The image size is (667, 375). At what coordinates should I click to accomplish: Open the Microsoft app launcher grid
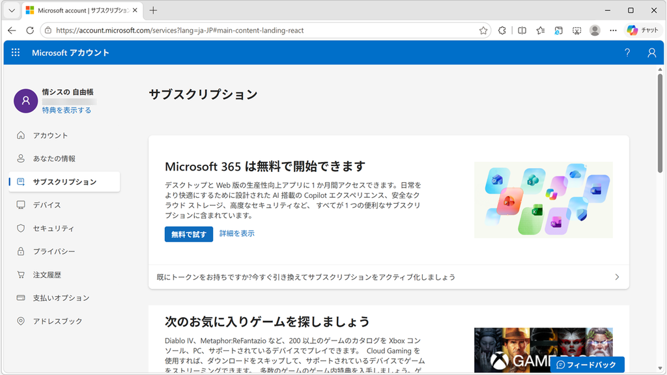(x=16, y=52)
